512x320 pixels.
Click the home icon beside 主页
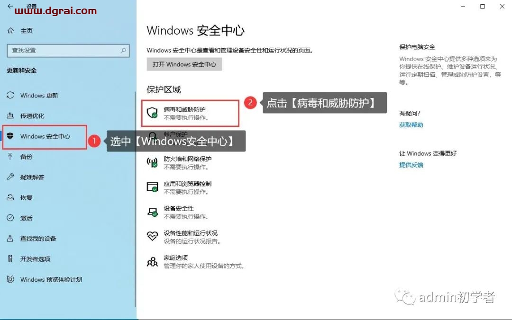(10, 31)
